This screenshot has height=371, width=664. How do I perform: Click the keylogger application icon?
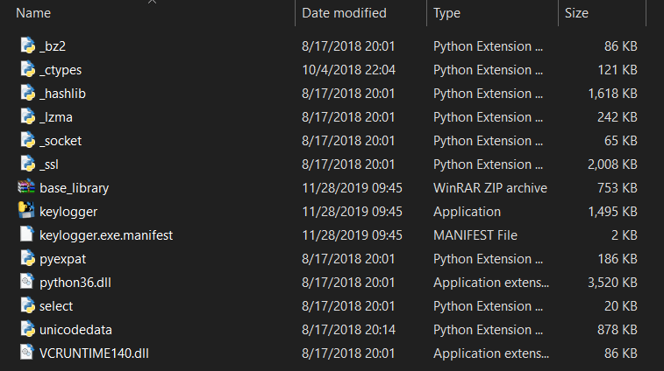point(26,210)
